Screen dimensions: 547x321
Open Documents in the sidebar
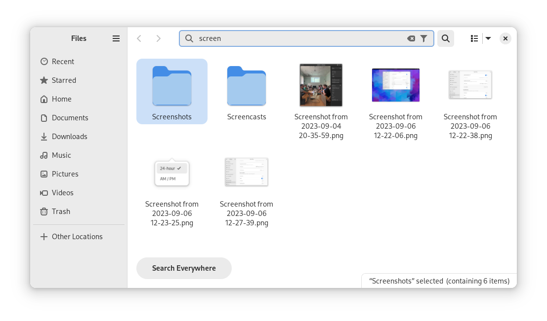tap(79, 118)
